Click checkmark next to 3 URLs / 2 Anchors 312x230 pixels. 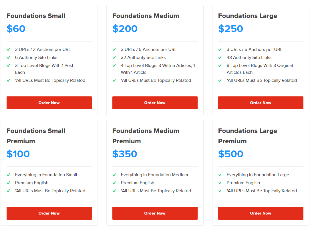click(x=8, y=49)
